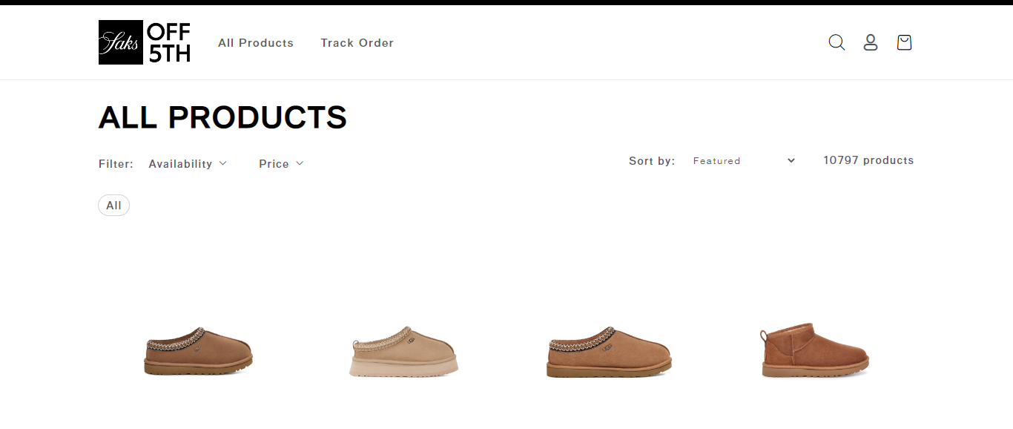Expand the Availability filter dropdown
Image resolution: width=1013 pixels, height=429 pixels.
point(188,163)
